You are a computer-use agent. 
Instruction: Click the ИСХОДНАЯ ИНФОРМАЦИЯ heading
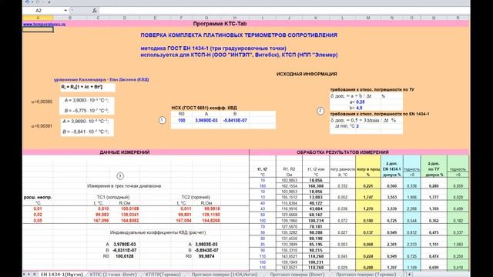click(307, 74)
